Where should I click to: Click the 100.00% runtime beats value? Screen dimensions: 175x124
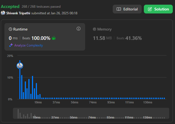click(x=41, y=38)
